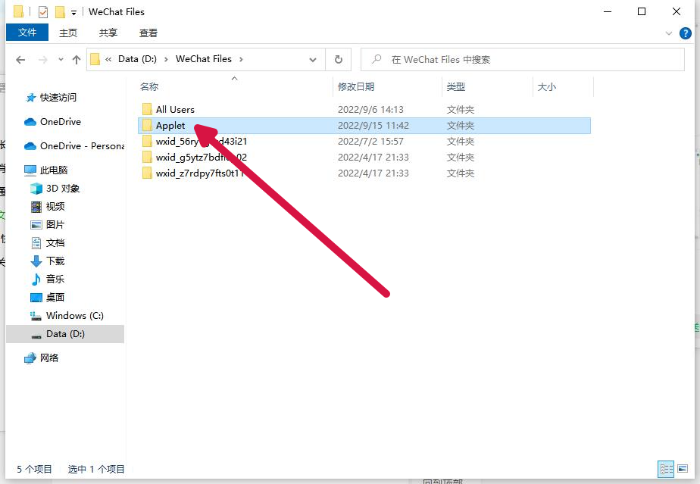
Task: Switch to large icons view layout
Action: pyautogui.click(x=683, y=469)
